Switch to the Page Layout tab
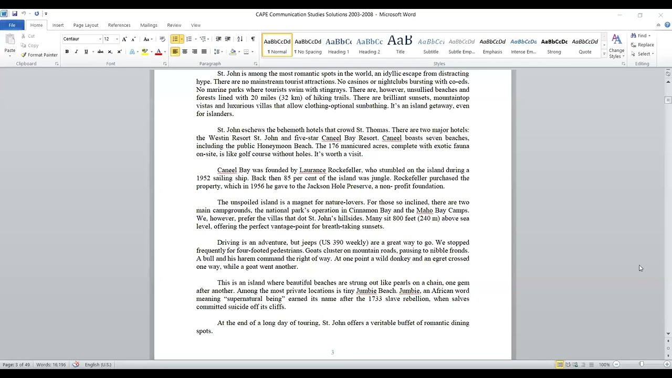The image size is (672, 378). pyautogui.click(x=86, y=25)
